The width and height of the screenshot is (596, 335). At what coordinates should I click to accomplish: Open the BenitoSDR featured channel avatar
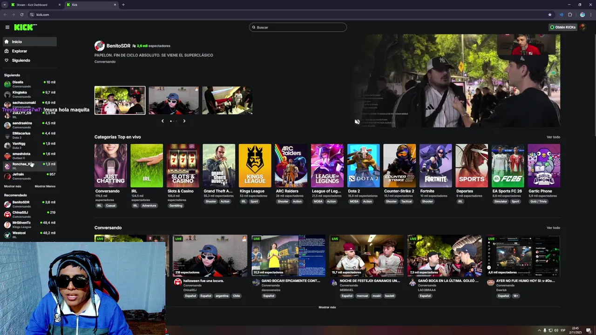[x=100, y=46]
